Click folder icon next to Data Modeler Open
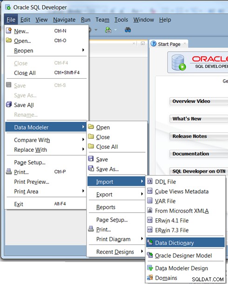Image resolution: width=228 pixels, height=284 pixels. (91, 127)
